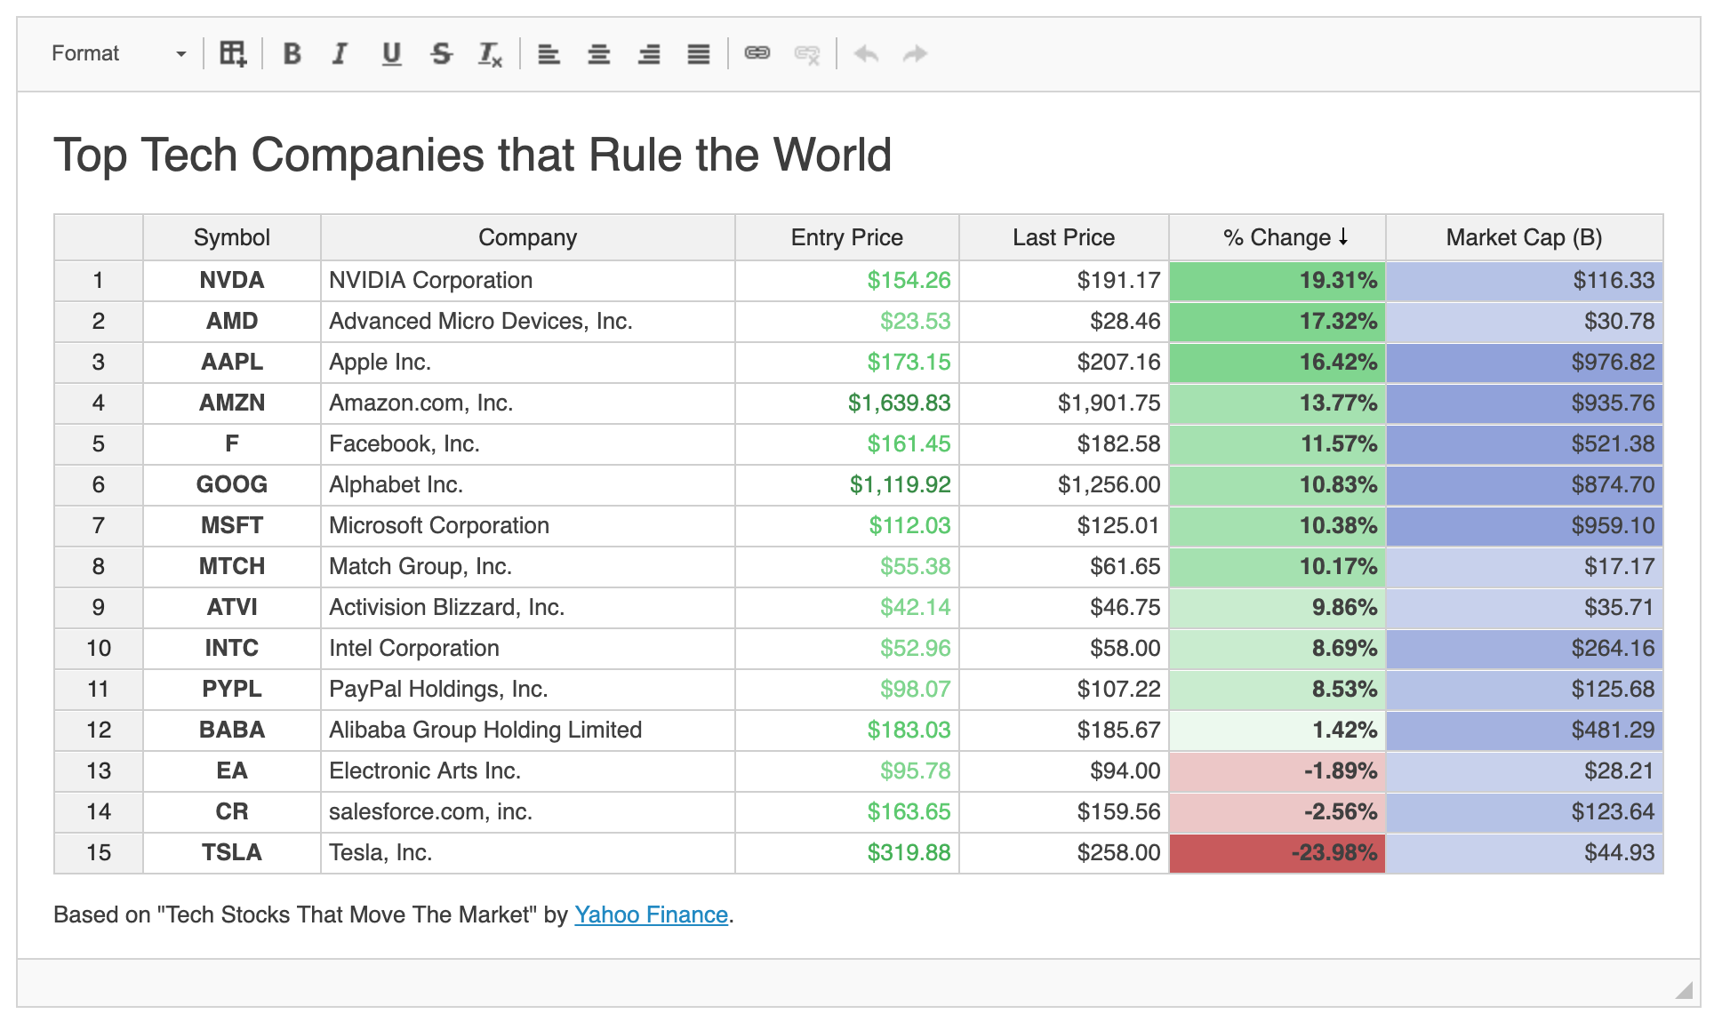Click the -23.98% change cell
This screenshot has height=1022, width=1714.
pyautogui.click(x=1277, y=852)
